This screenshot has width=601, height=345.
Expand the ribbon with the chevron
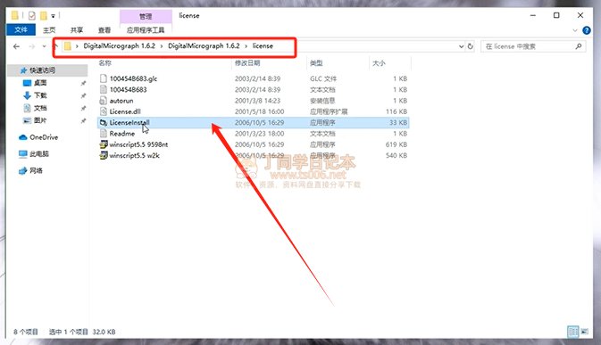click(575, 30)
